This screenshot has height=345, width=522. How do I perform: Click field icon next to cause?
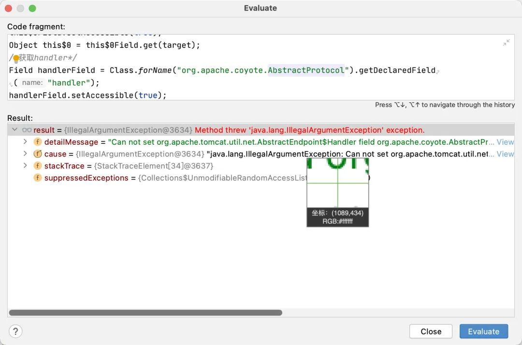[37, 154]
